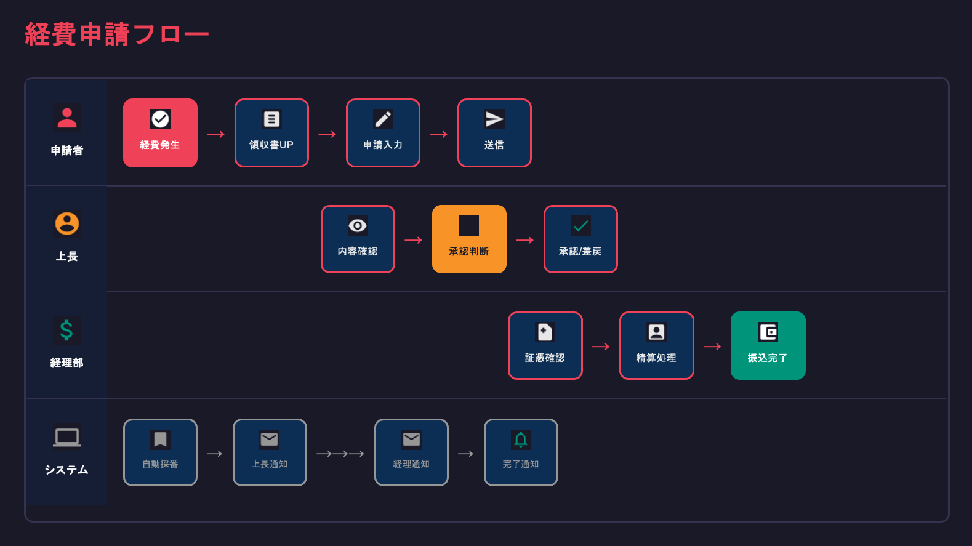Click the 内容確認 eye icon
This screenshot has height=546, width=972.
[x=358, y=226]
